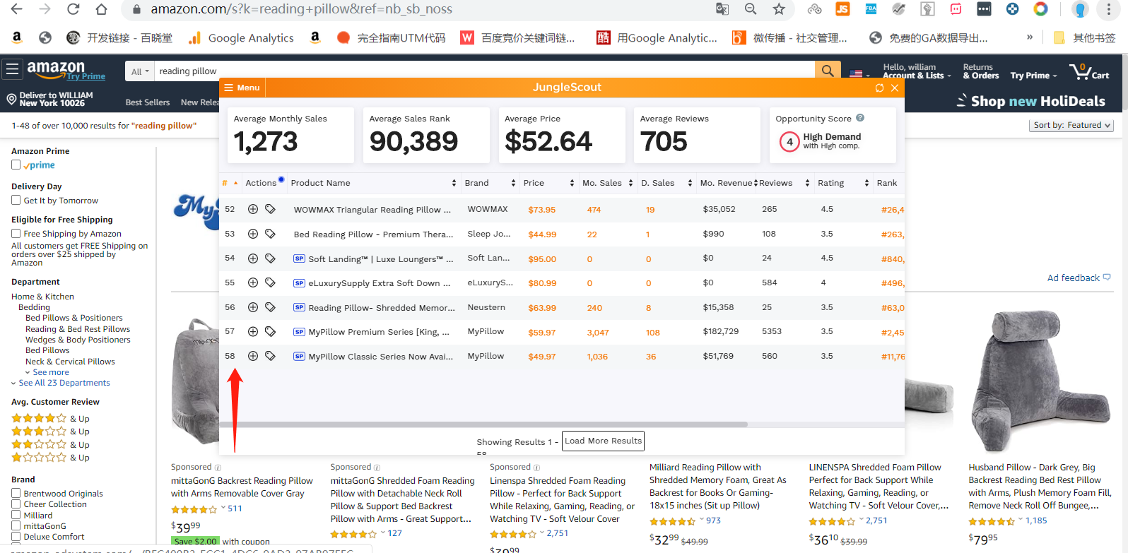This screenshot has width=1128, height=553.
Task: Open Bed Pillows & Positioners category
Action: coord(74,318)
